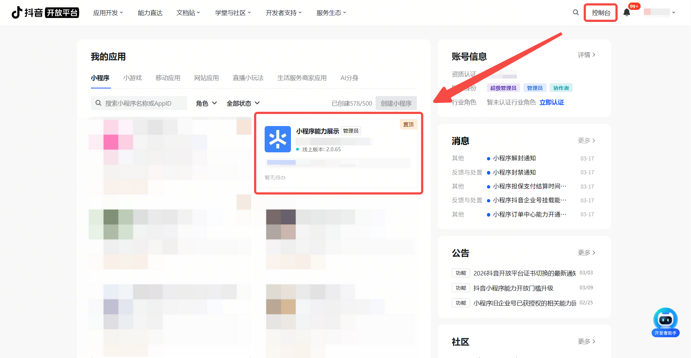Switch to the 直播小玩法 tab
Viewport: 691px width, 358px height.
click(x=248, y=78)
